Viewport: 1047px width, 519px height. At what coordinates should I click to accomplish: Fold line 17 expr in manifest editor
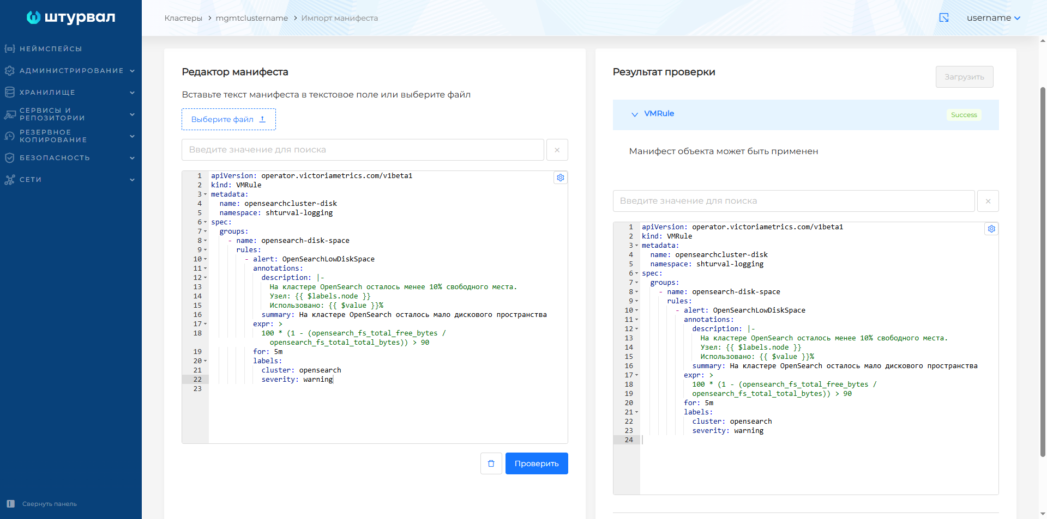[x=206, y=324]
